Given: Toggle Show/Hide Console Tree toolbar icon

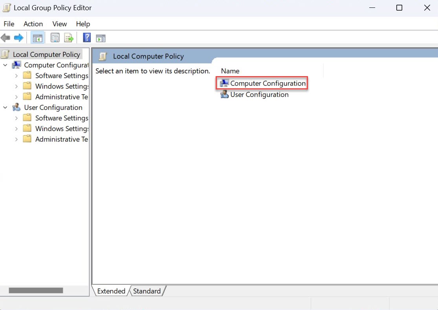Looking at the screenshot, I should tap(37, 38).
